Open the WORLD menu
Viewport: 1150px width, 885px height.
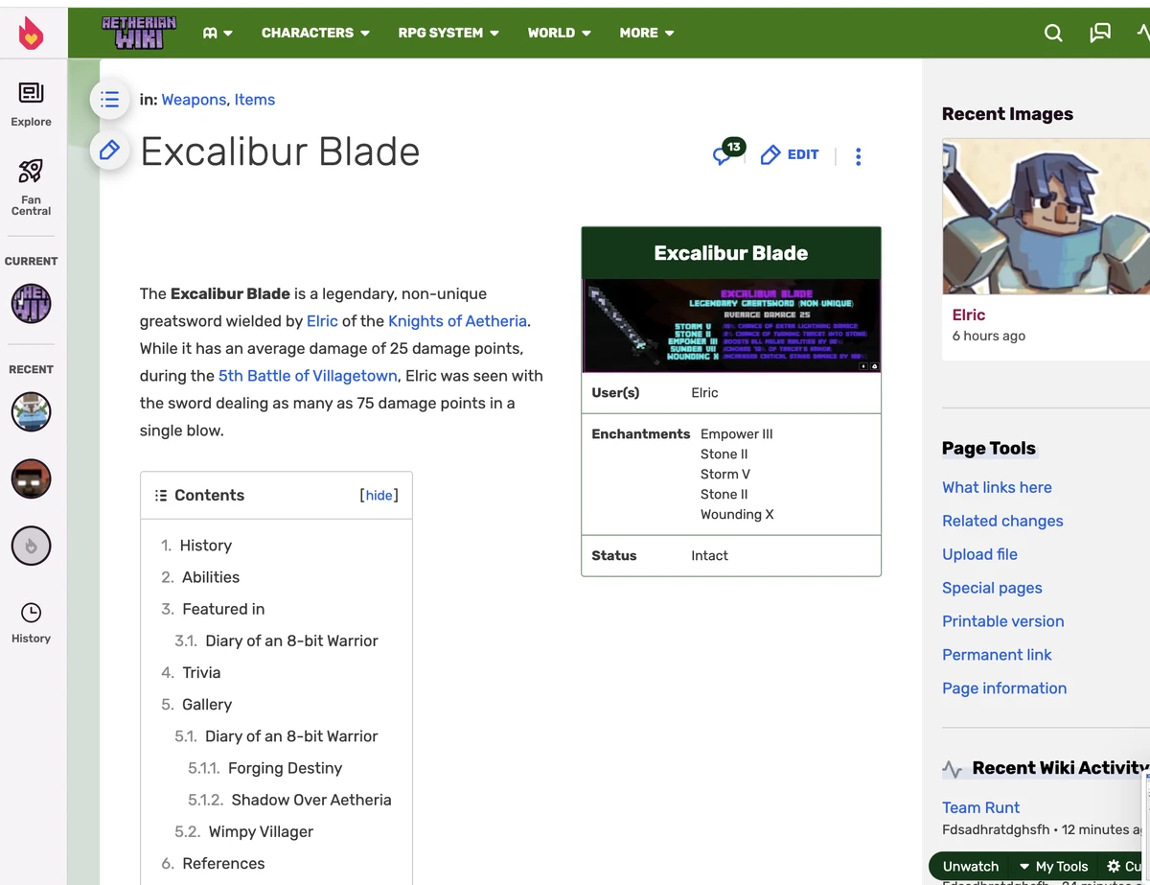559,32
